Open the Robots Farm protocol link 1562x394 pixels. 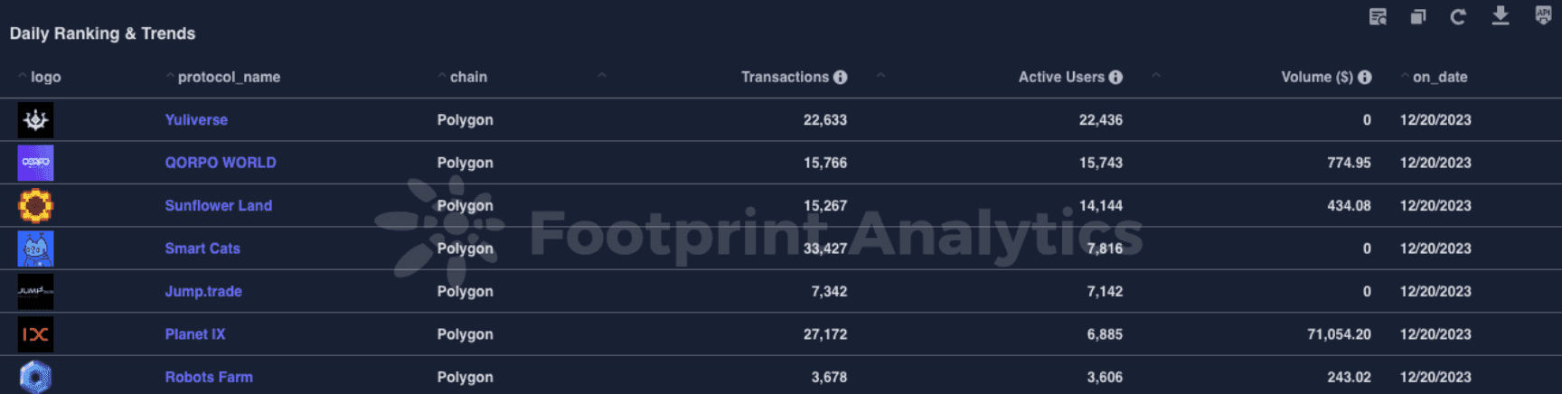click(209, 378)
